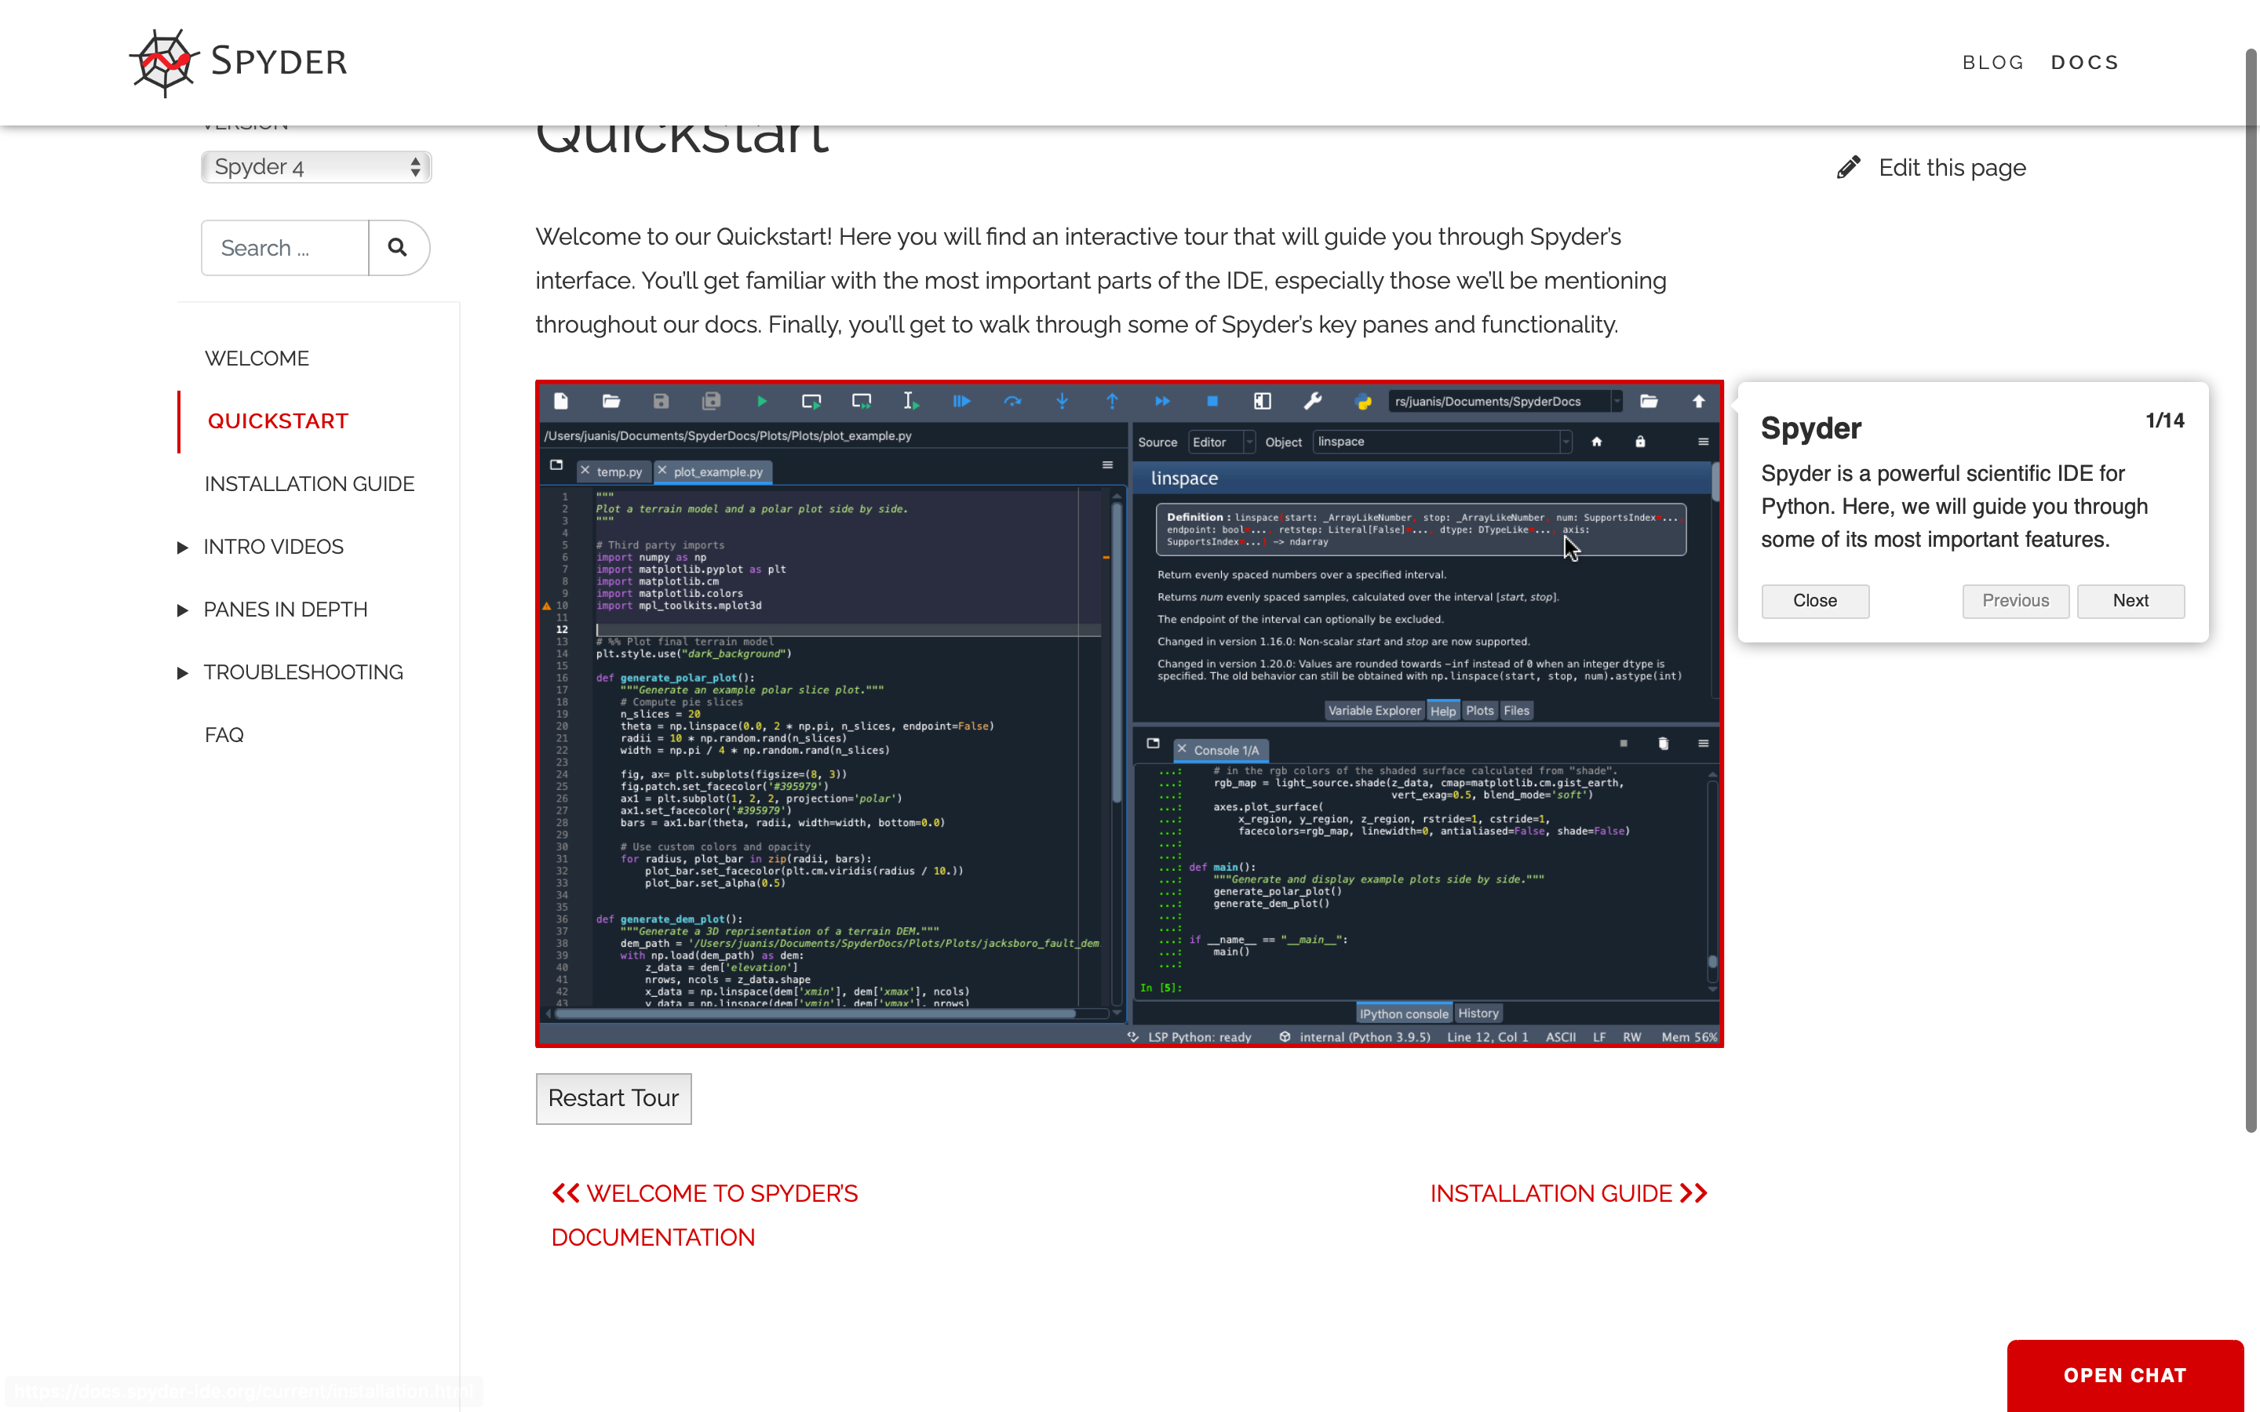2260x1412 pixels.
Task: Go to Help pane home page
Action: [1597, 442]
